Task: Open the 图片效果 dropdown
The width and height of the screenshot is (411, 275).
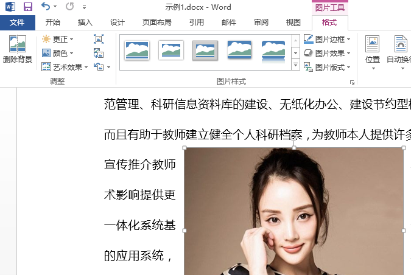Action: pos(327,53)
